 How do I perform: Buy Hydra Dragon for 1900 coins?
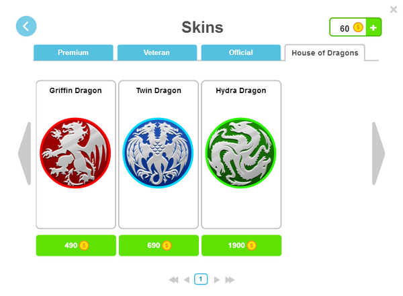(242, 245)
